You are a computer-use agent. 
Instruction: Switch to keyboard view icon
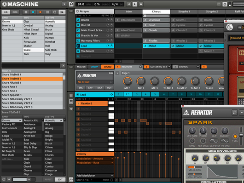click(71, 102)
